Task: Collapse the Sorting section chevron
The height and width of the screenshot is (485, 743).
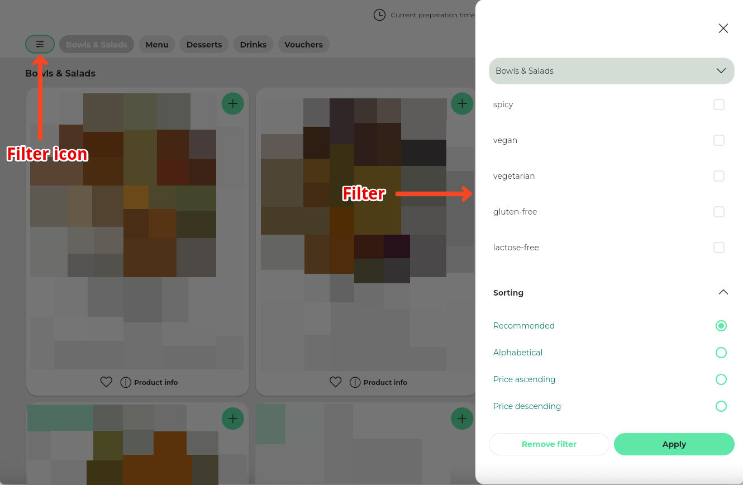Action: coord(723,292)
